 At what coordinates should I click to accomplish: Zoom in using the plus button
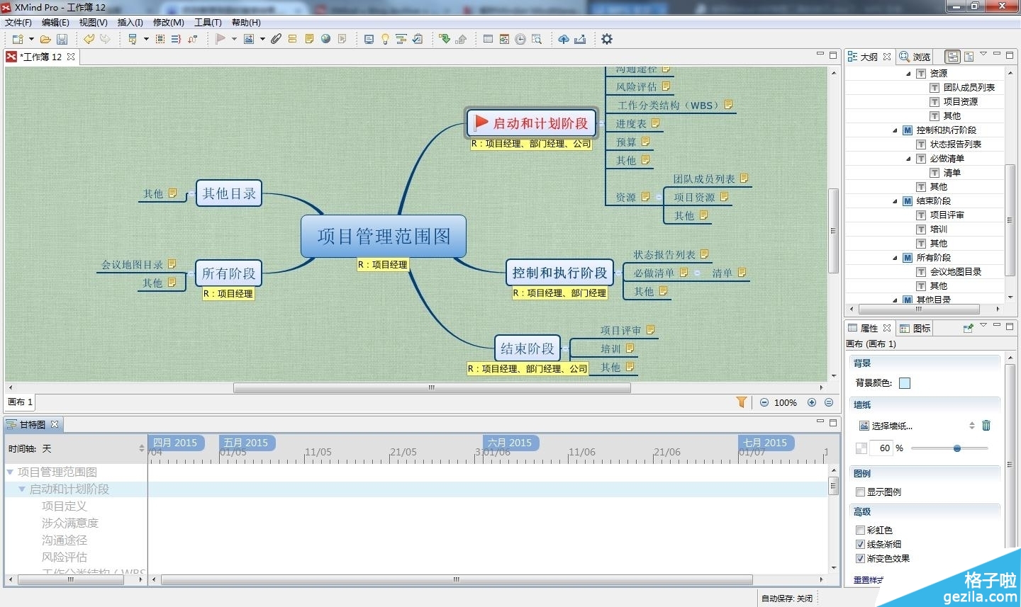point(812,402)
